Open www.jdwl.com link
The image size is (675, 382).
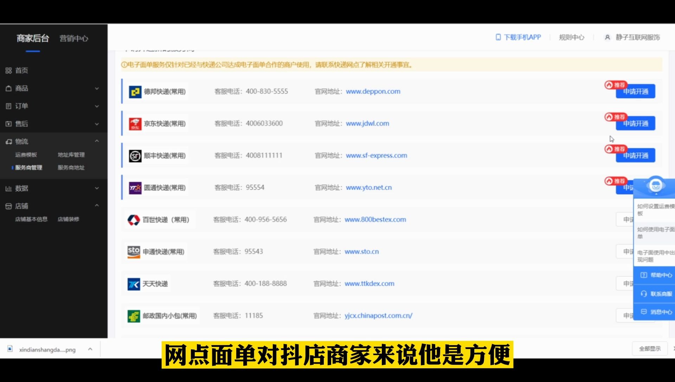tap(367, 124)
